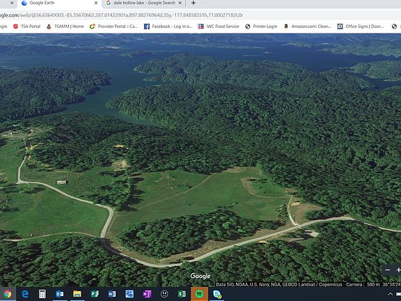Viewport: 401px width, 301px height.
Task: Launch Spotify from the taskbar
Action: point(200,294)
